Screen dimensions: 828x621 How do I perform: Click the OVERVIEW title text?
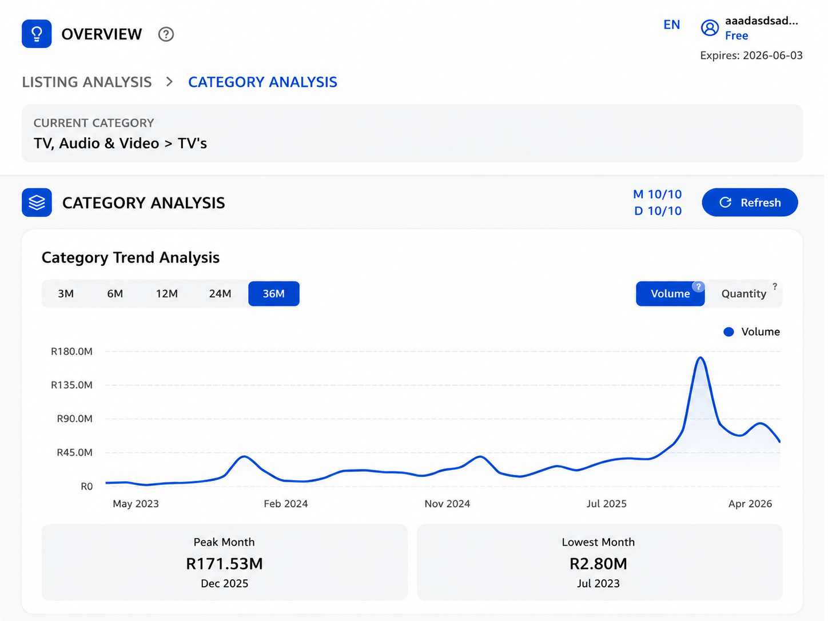click(101, 34)
